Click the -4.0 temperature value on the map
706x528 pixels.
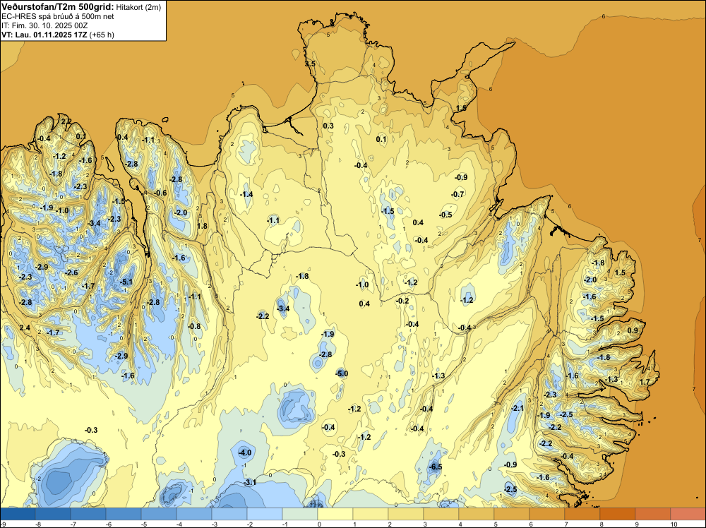point(245,452)
